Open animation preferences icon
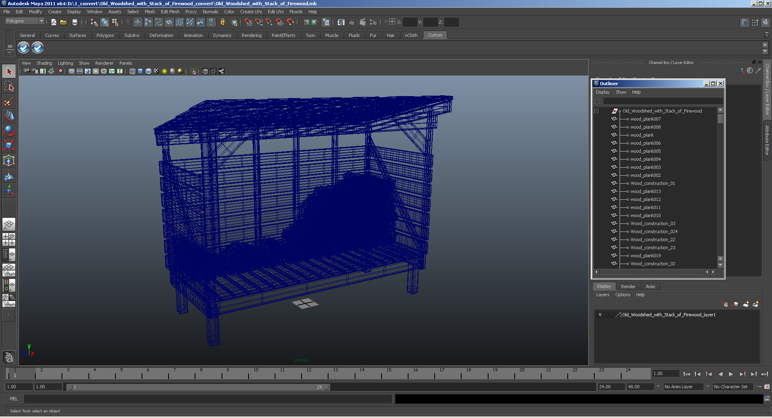Screen dimensions: 772x418 (767, 387)
